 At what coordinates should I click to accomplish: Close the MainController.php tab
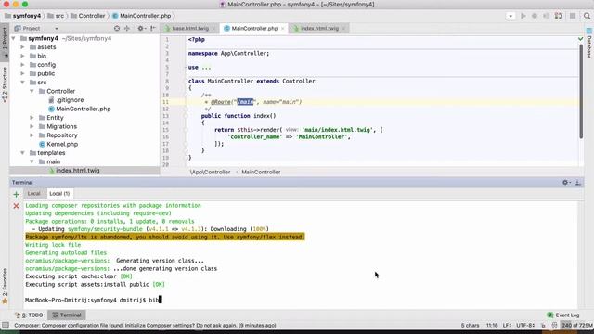tap(282, 29)
